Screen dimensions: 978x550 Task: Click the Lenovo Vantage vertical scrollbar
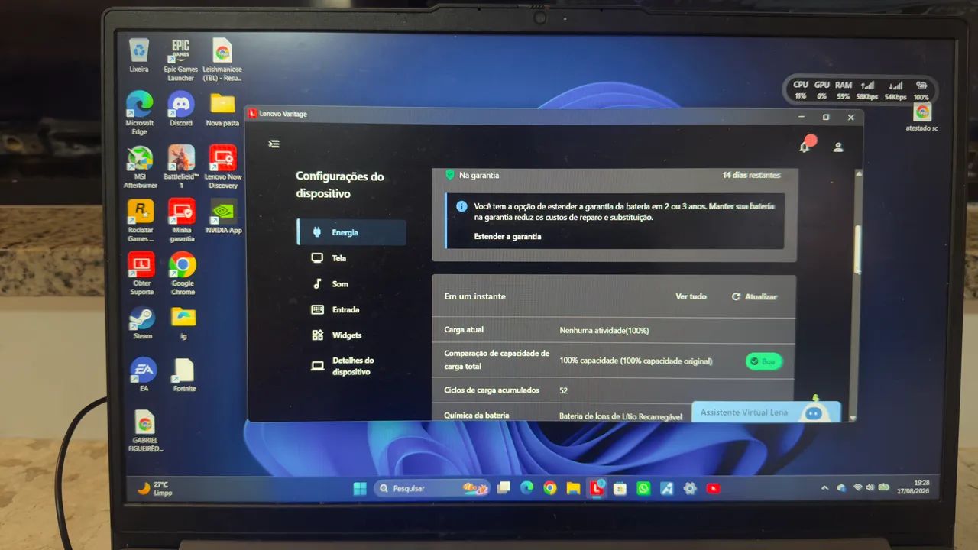tap(857, 250)
